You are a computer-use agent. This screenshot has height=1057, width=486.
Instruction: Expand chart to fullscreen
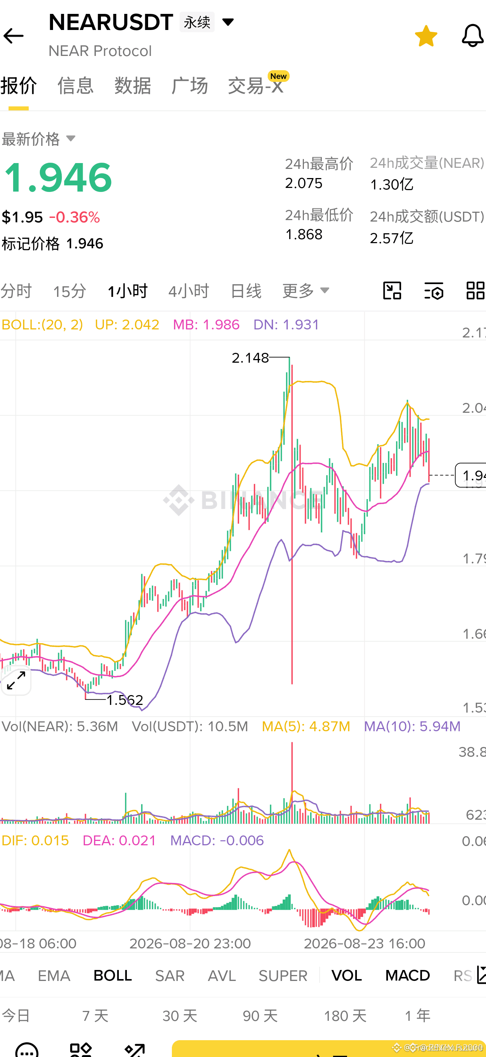(16, 681)
